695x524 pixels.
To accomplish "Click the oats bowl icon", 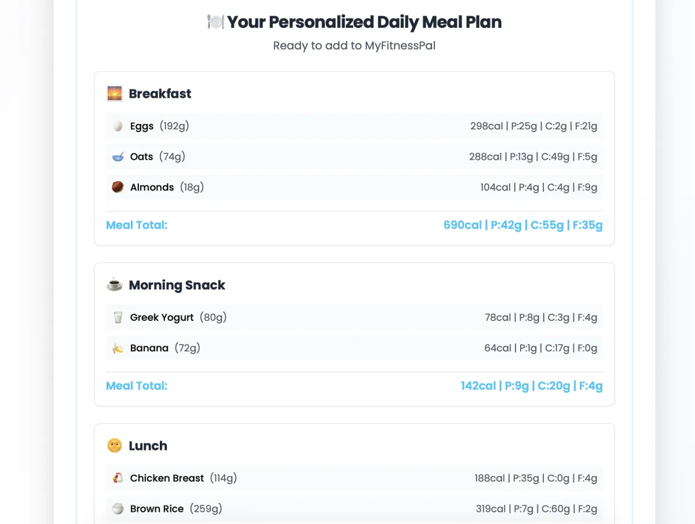I will pos(118,156).
